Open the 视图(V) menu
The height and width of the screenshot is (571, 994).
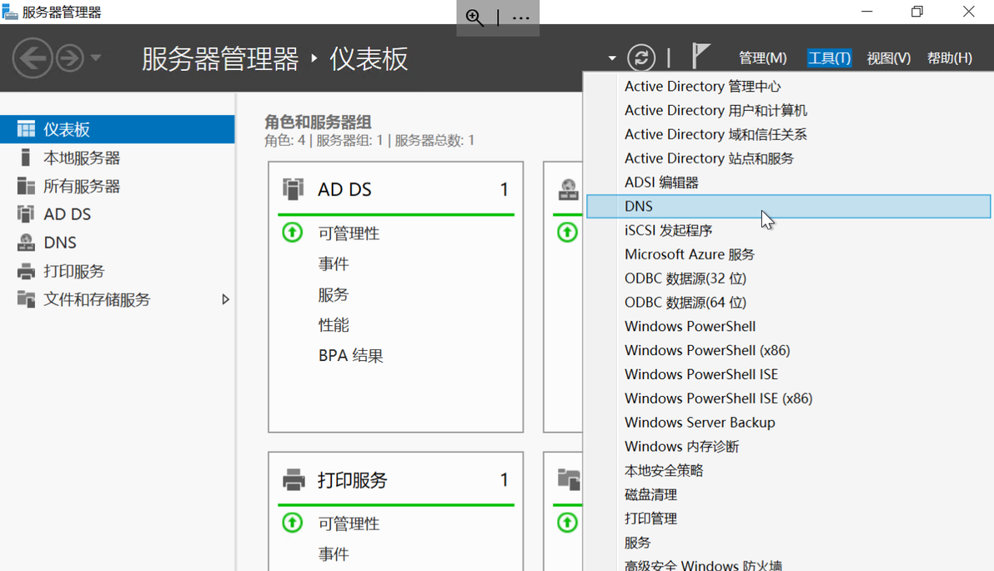888,58
